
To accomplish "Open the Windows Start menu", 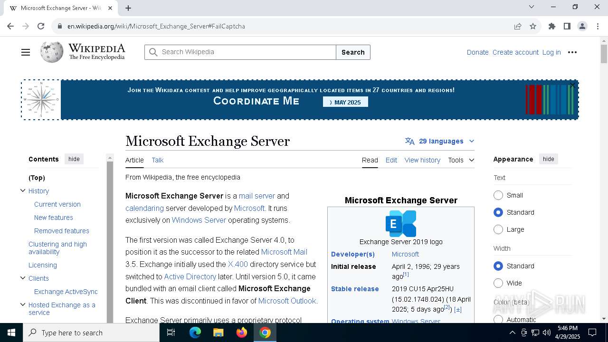I will click(11, 332).
